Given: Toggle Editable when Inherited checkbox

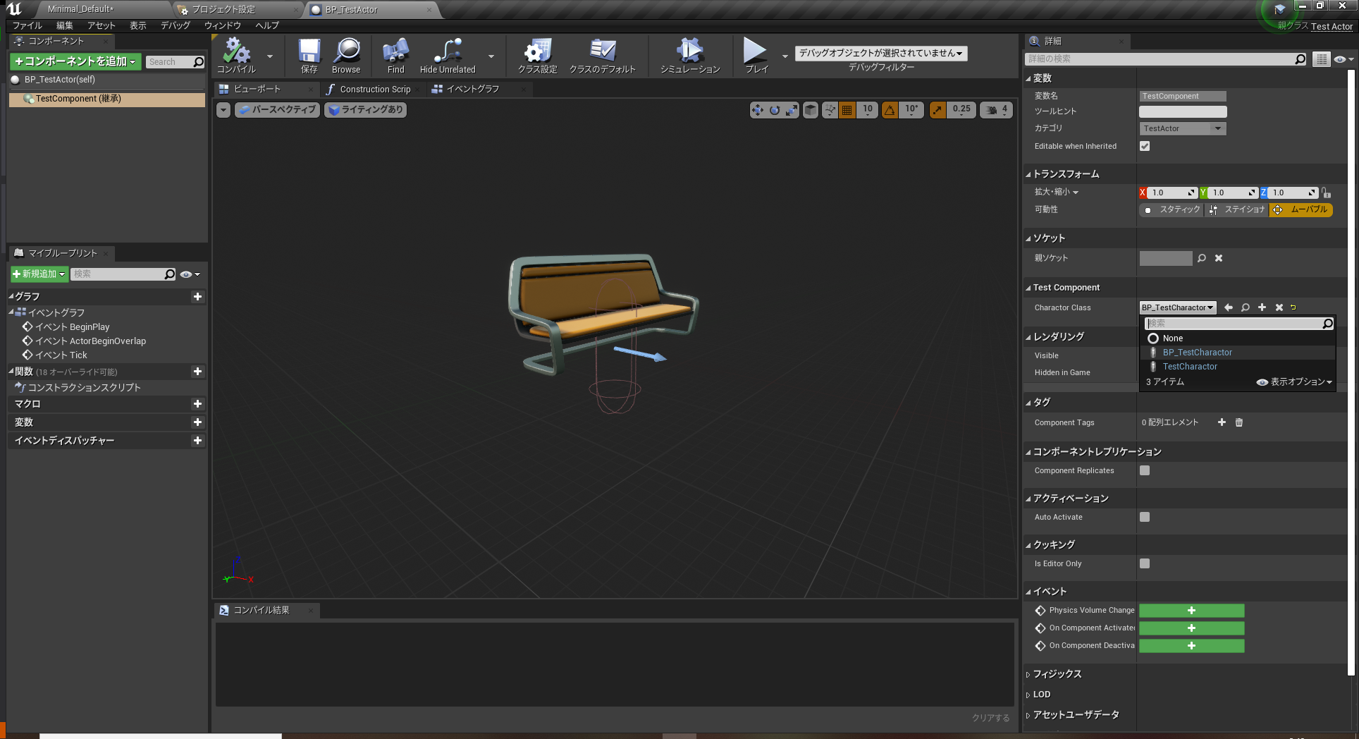Looking at the screenshot, I should (x=1145, y=146).
